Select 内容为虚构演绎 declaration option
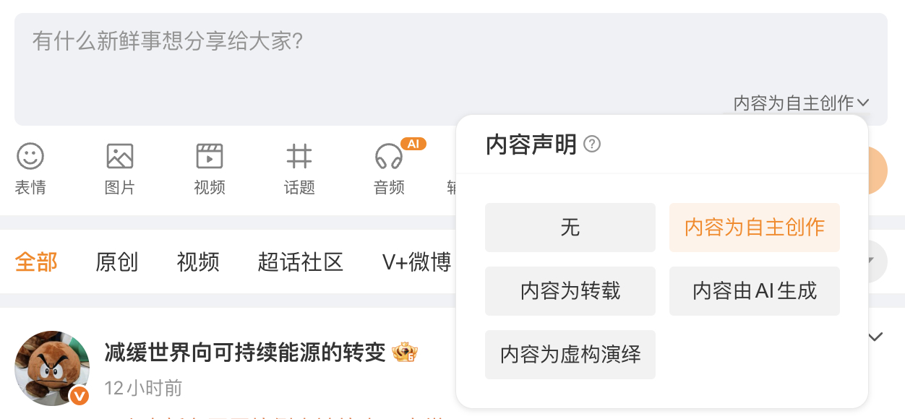The height and width of the screenshot is (419, 905). pos(570,354)
